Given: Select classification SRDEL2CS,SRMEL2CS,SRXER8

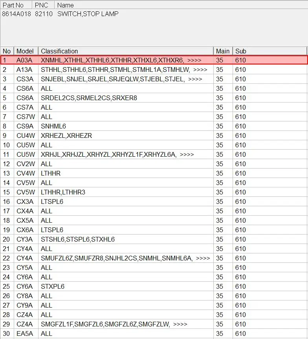Looking at the screenshot, I should (x=89, y=98).
